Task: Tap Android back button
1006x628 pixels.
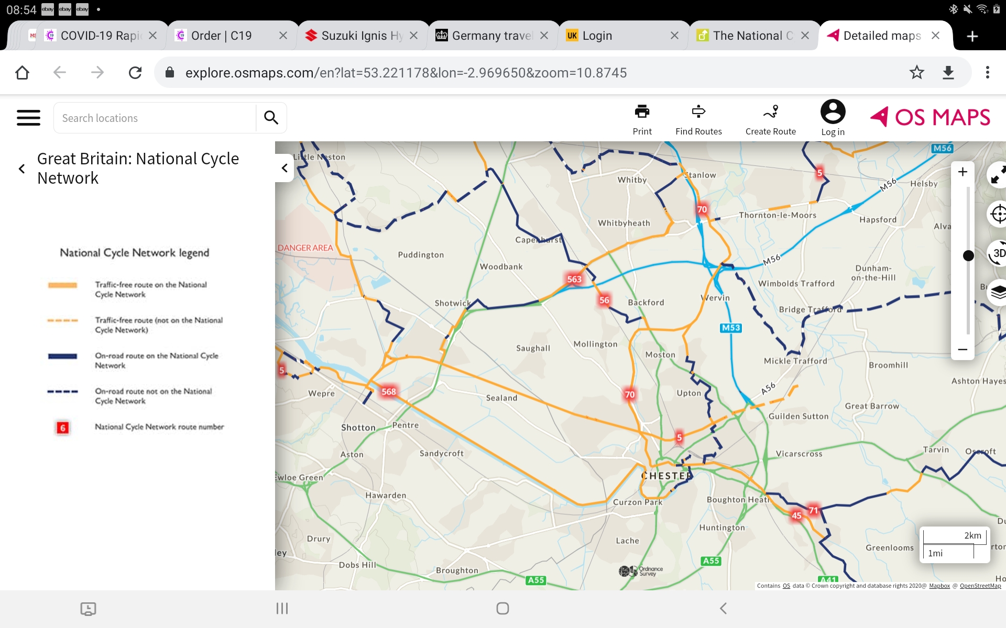Action: pos(723,608)
